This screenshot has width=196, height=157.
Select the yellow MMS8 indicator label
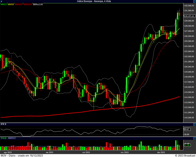tap(11, 4)
